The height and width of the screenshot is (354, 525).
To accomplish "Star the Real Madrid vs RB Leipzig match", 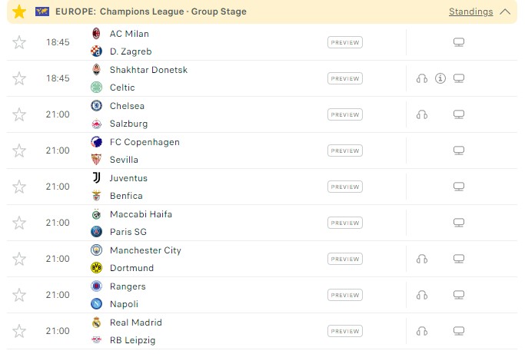I will click(19, 331).
